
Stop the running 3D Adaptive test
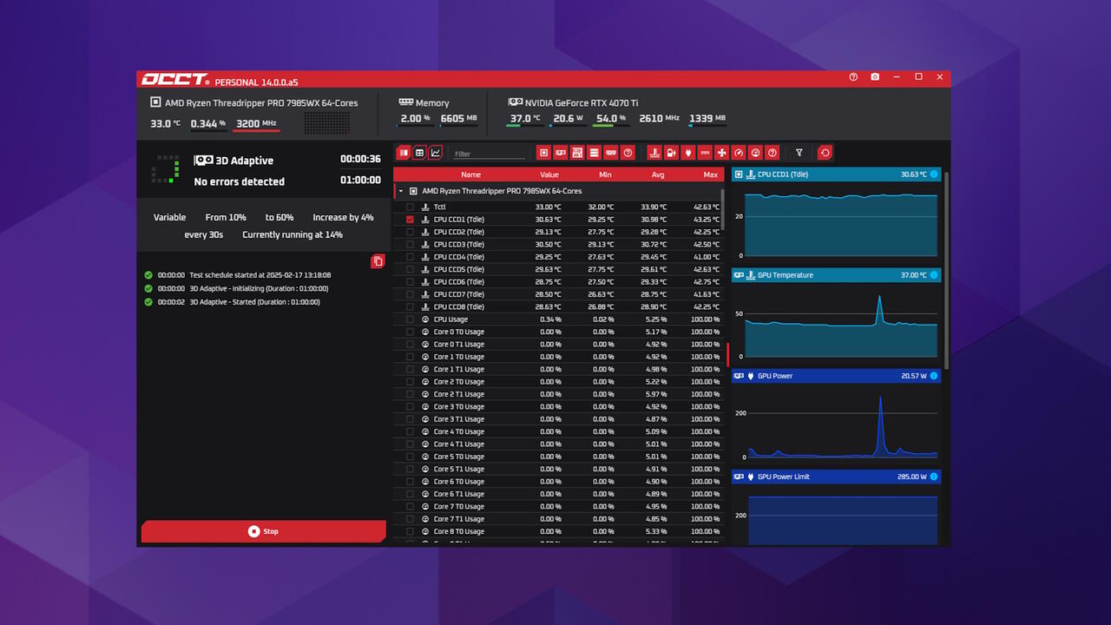263,531
